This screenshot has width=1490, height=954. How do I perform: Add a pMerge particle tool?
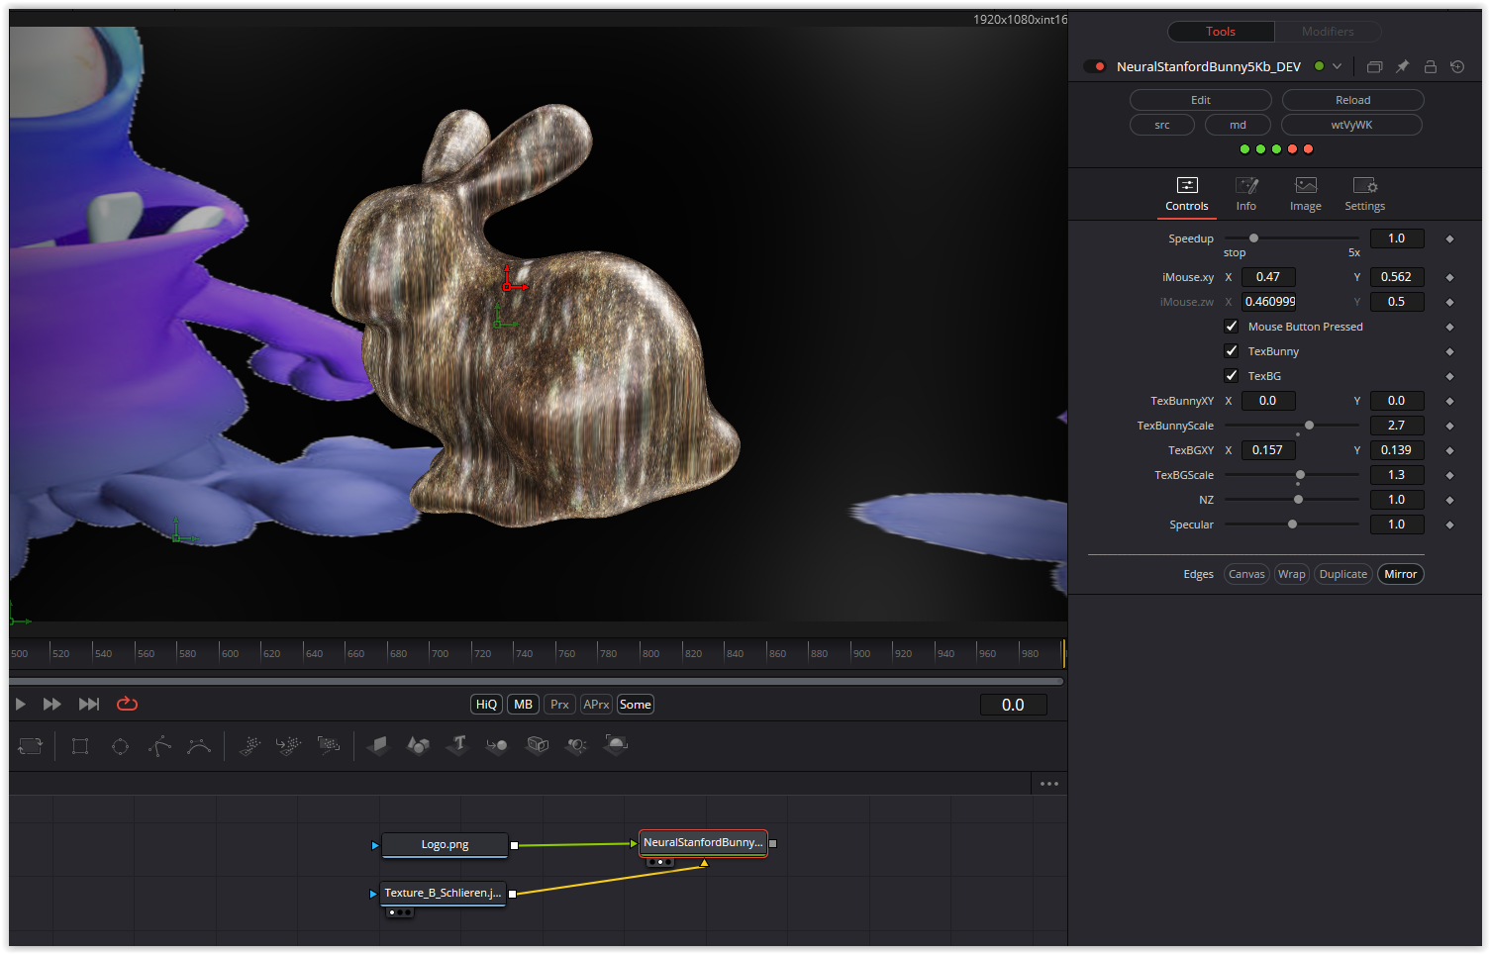click(289, 746)
